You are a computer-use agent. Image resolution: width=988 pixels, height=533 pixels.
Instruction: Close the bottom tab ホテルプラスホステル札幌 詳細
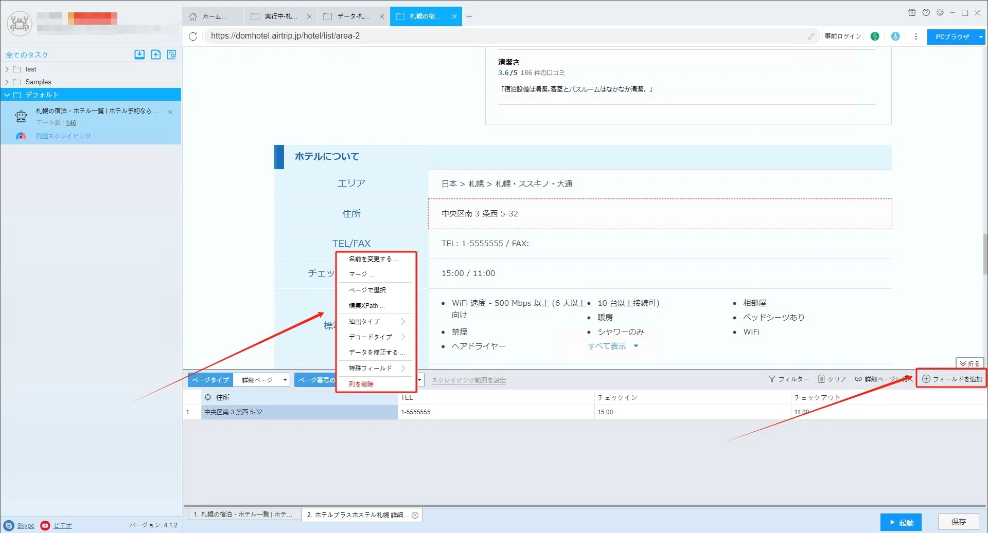(x=415, y=515)
